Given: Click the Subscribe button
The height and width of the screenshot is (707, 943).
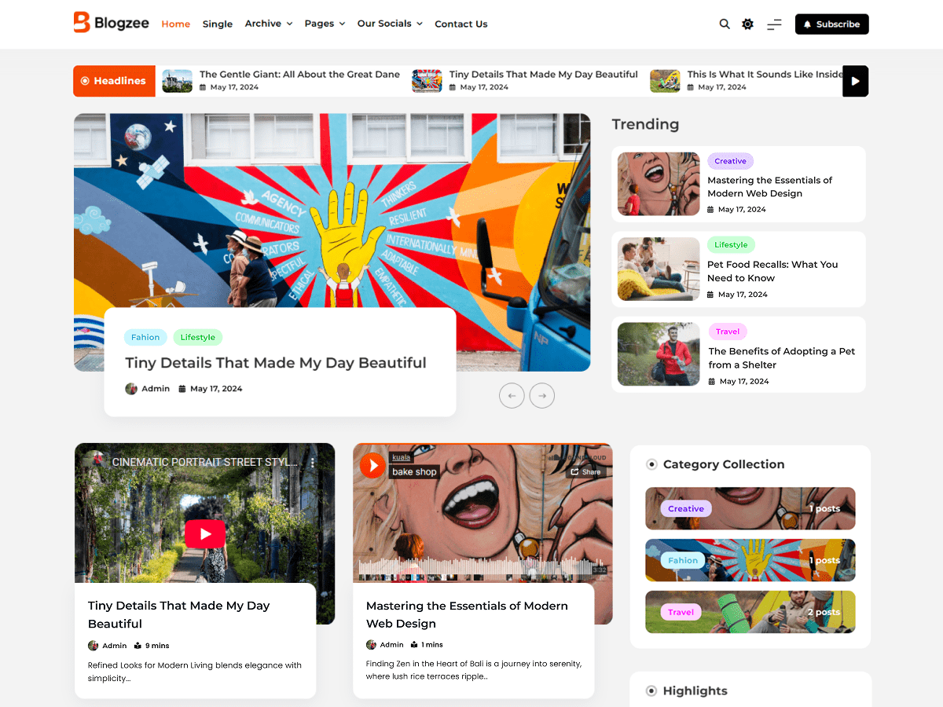Looking at the screenshot, I should [831, 24].
